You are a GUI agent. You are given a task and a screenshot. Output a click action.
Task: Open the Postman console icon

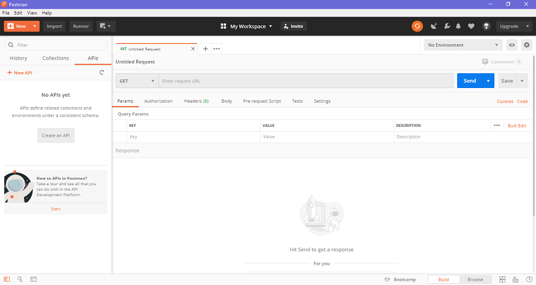tap(33, 279)
